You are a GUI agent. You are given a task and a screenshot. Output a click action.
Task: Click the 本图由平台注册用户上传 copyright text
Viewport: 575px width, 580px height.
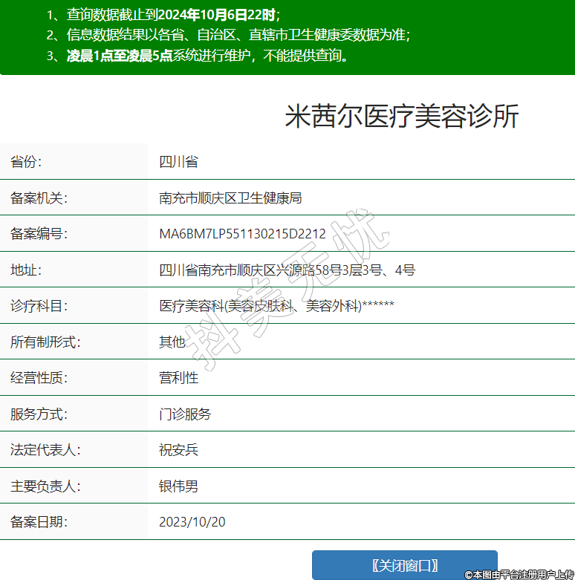[x=519, y=574]
